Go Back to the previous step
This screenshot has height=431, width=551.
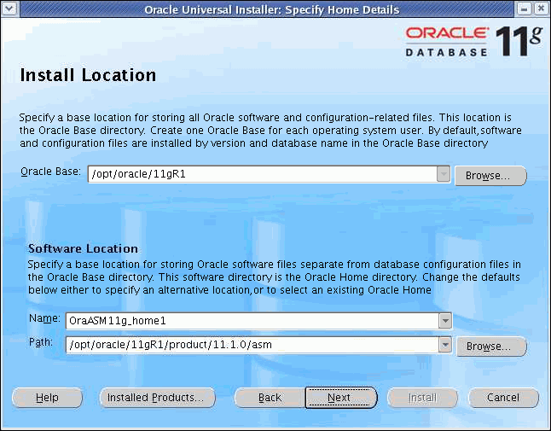click(270, 398)
